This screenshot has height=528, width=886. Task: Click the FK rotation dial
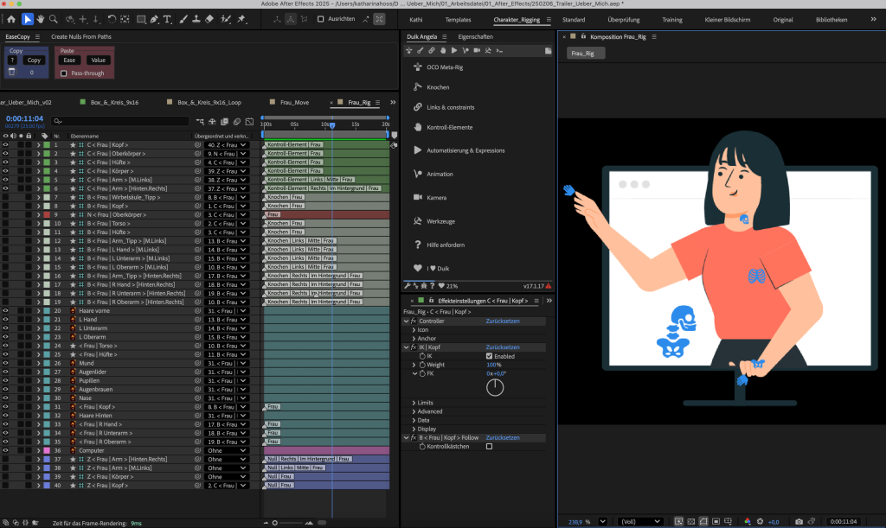coord(494,387)
